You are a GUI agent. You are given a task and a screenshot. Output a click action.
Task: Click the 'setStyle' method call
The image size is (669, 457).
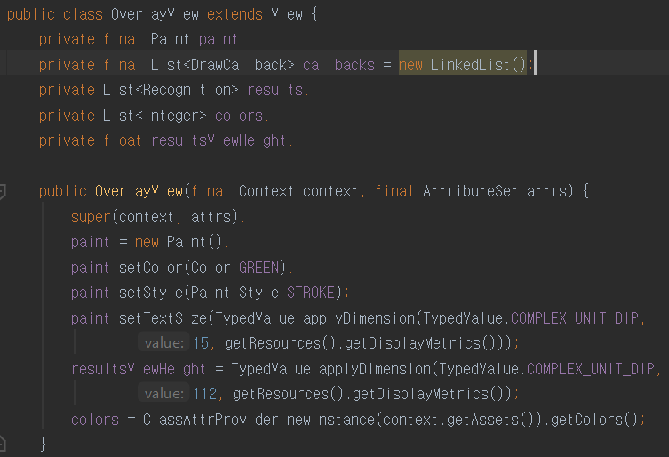151,293
